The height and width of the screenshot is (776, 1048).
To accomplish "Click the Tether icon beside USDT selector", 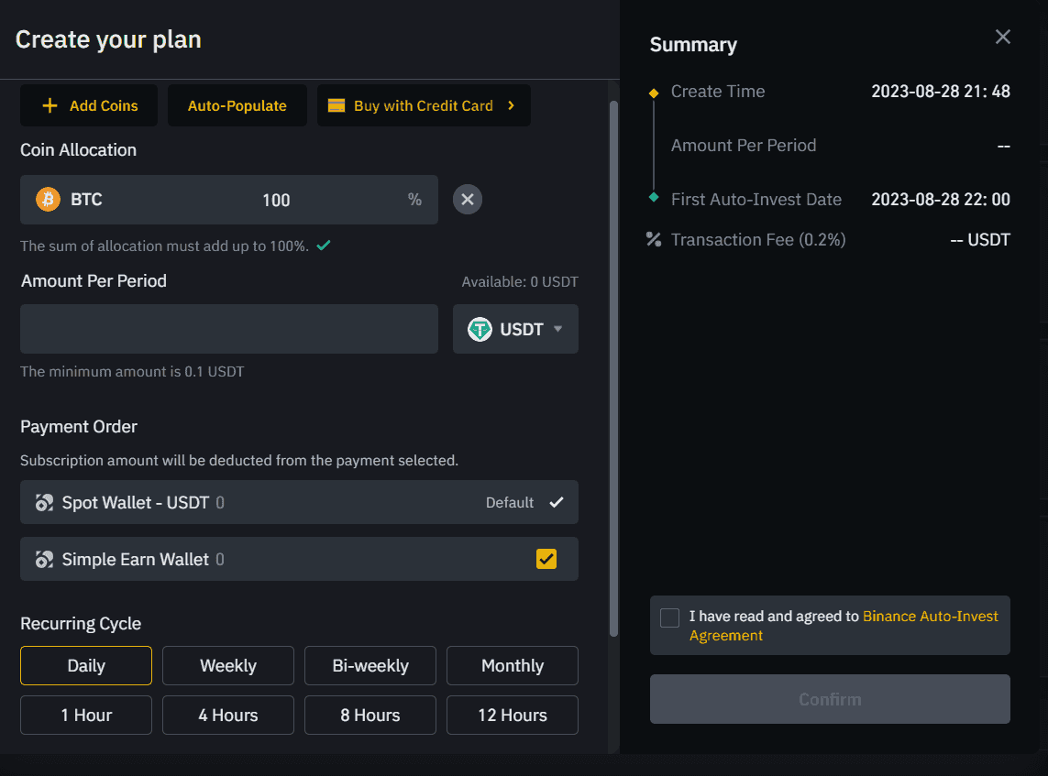I will point(480,329).
